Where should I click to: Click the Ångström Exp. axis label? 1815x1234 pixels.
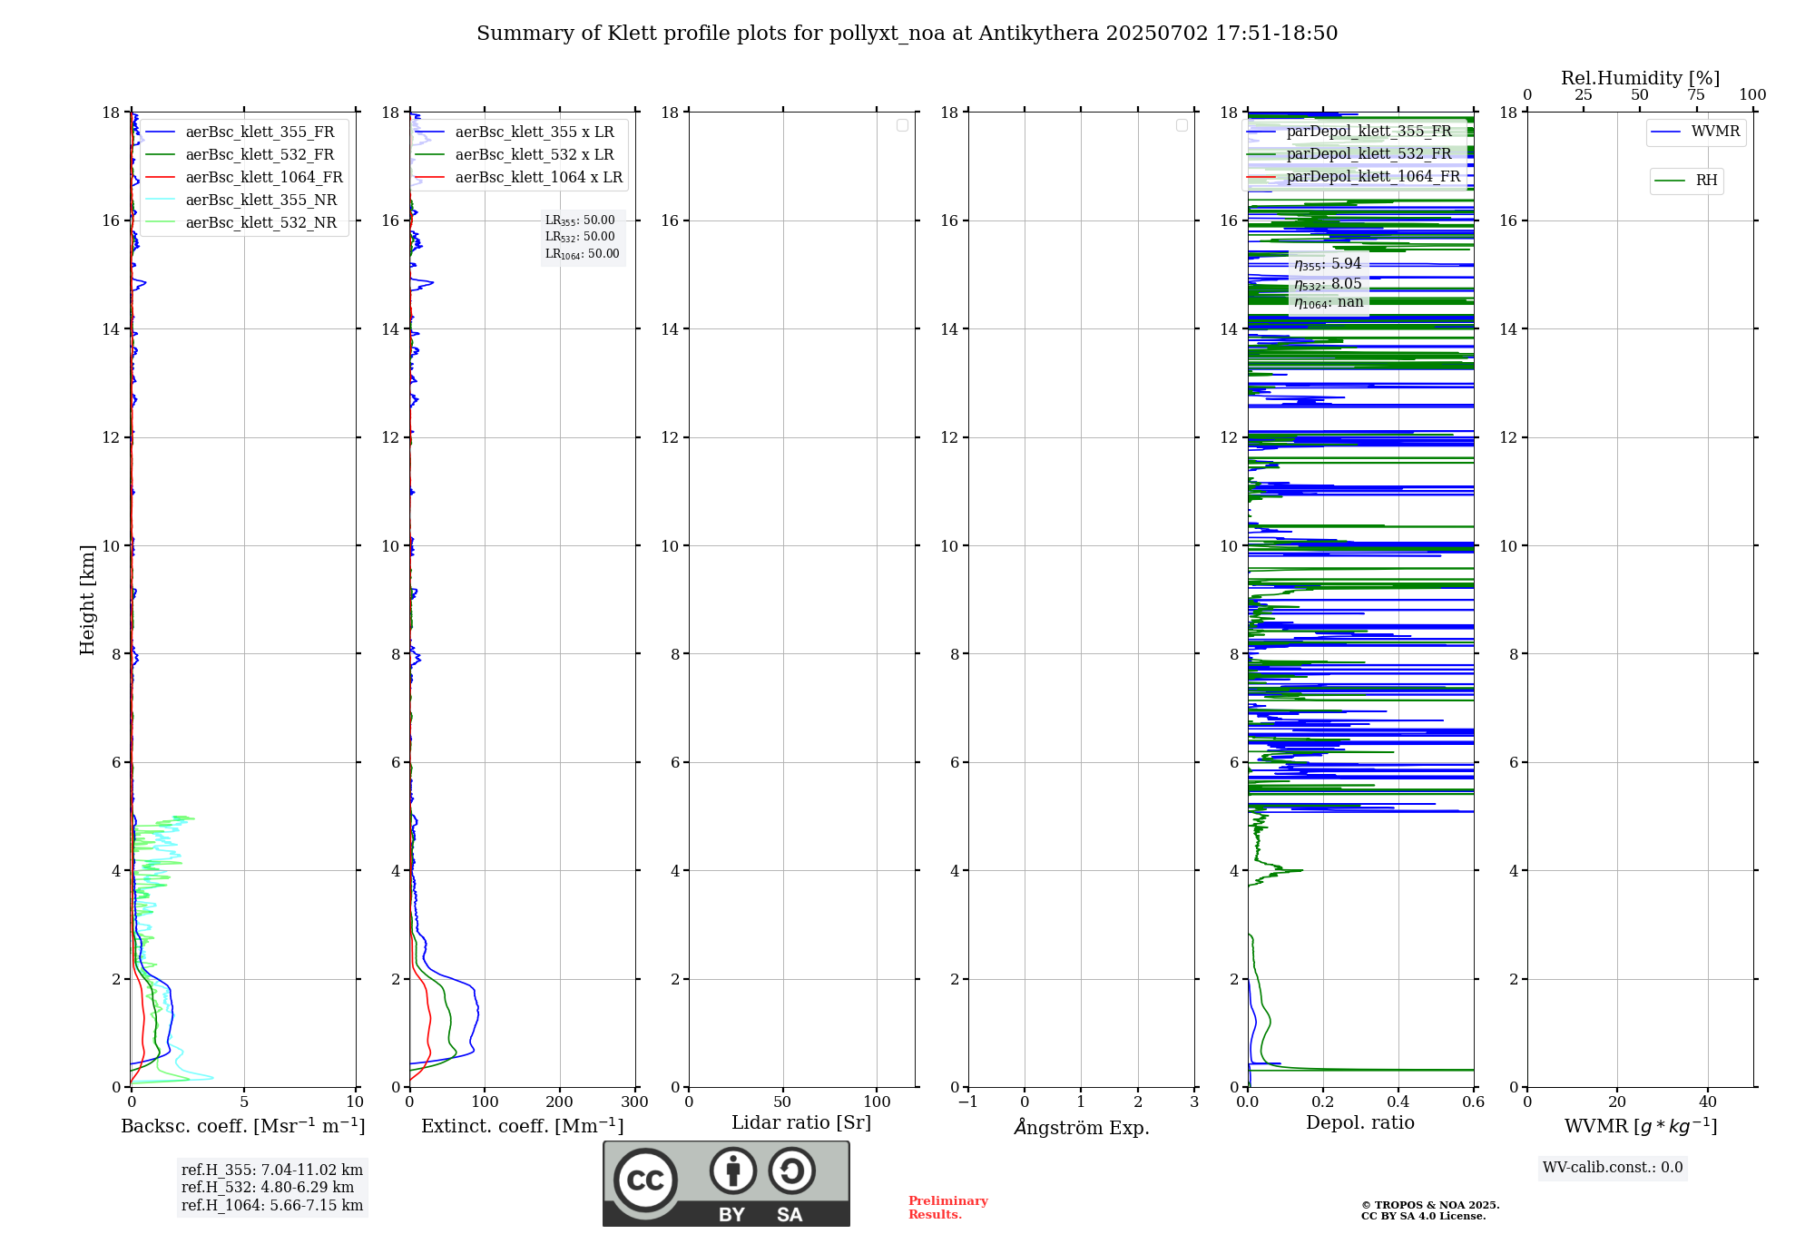1081,1127
